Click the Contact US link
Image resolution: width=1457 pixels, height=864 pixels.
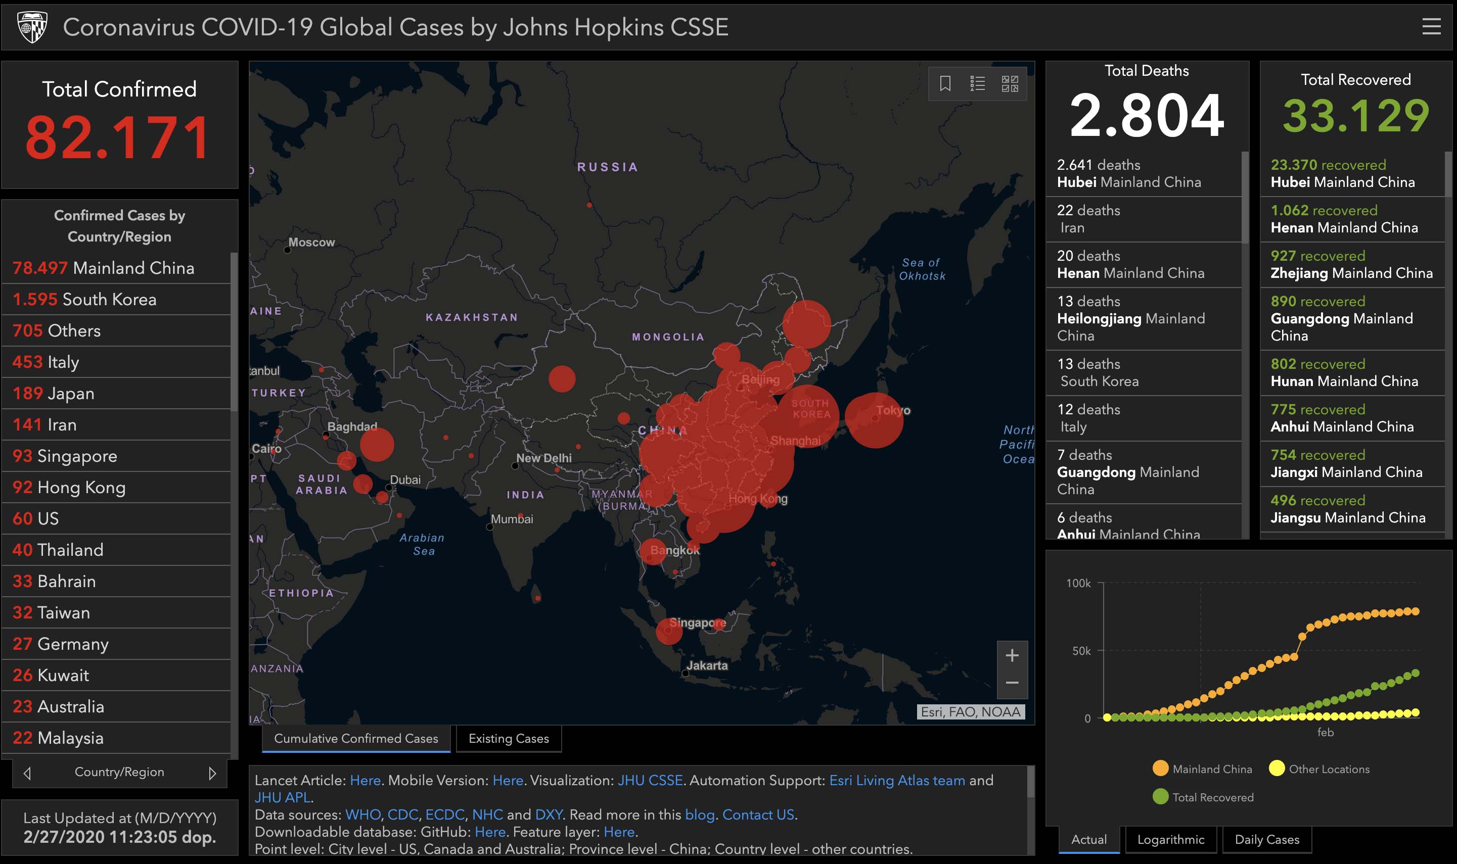tap(758, 814)
